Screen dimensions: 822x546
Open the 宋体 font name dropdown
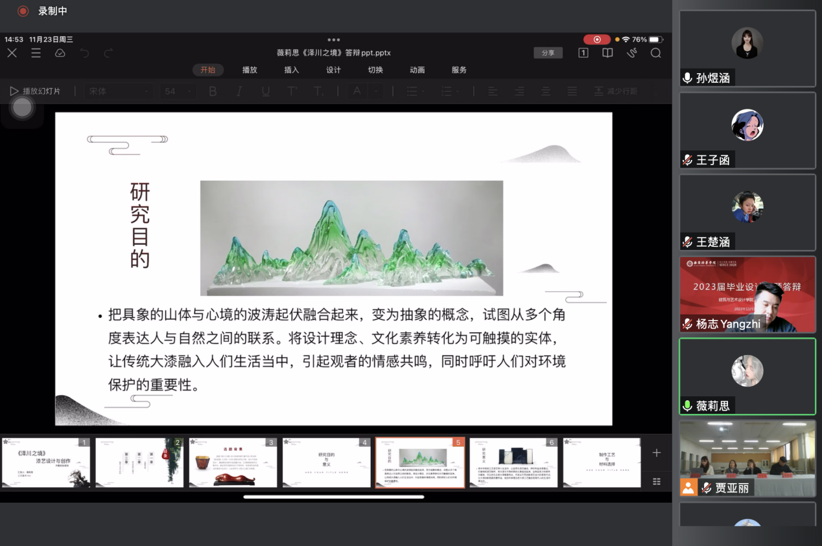119,91
